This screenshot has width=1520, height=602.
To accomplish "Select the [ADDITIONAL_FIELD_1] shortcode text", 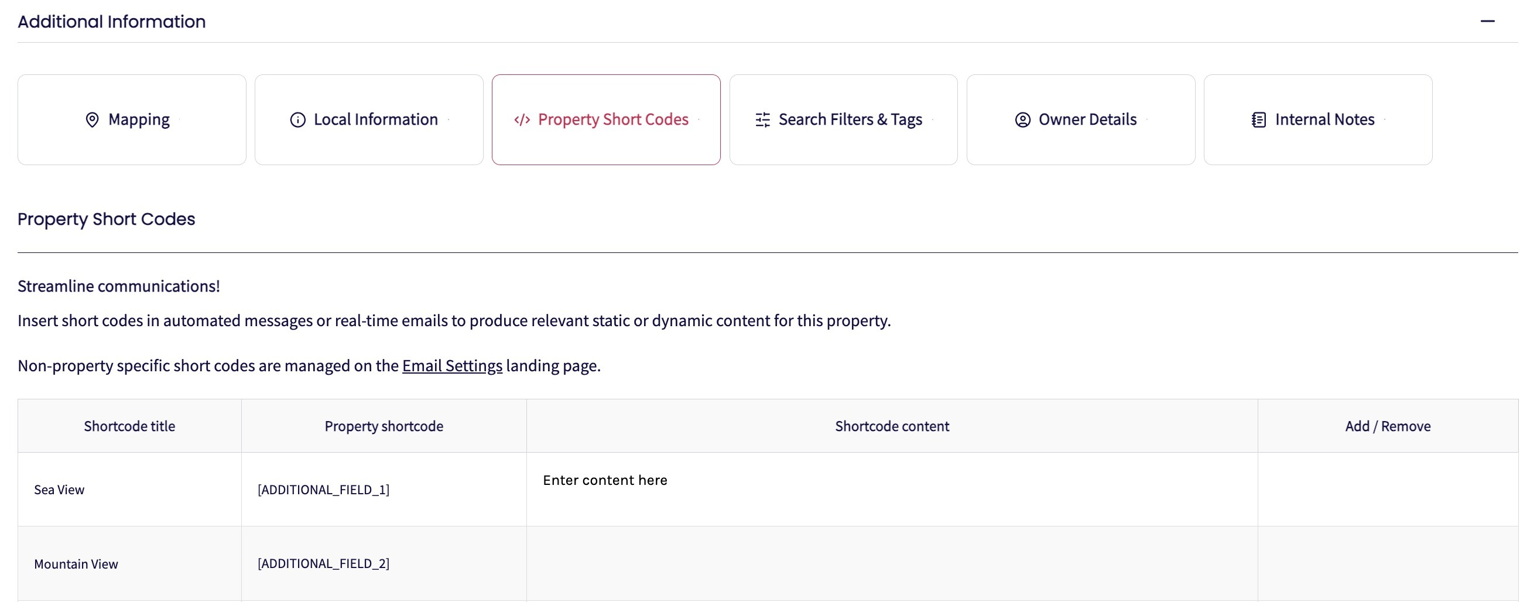I will 323,490.
